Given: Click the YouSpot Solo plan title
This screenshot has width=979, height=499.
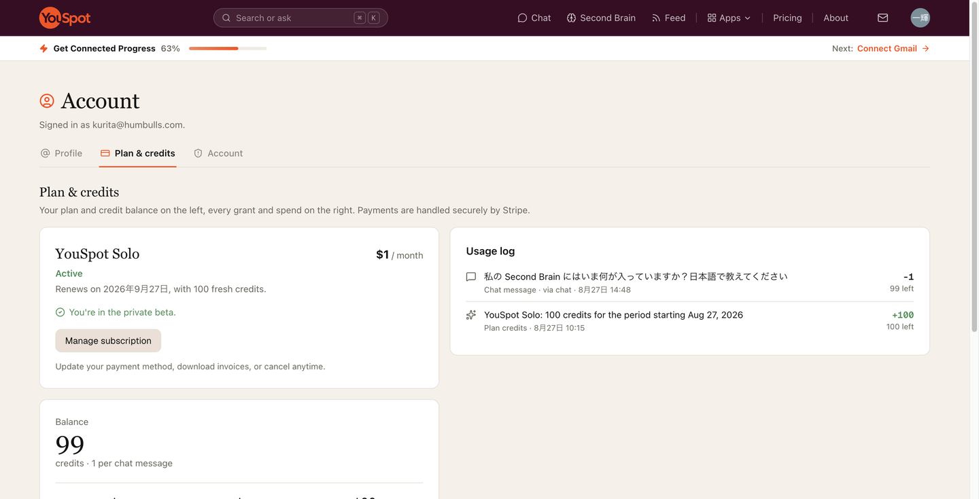Looking at the screenshot, I should pyautogui.click(x=97, y=254).
